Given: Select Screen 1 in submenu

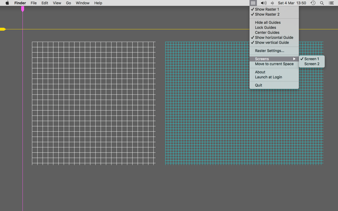Looking at the screenshot, I should [312, 59].
